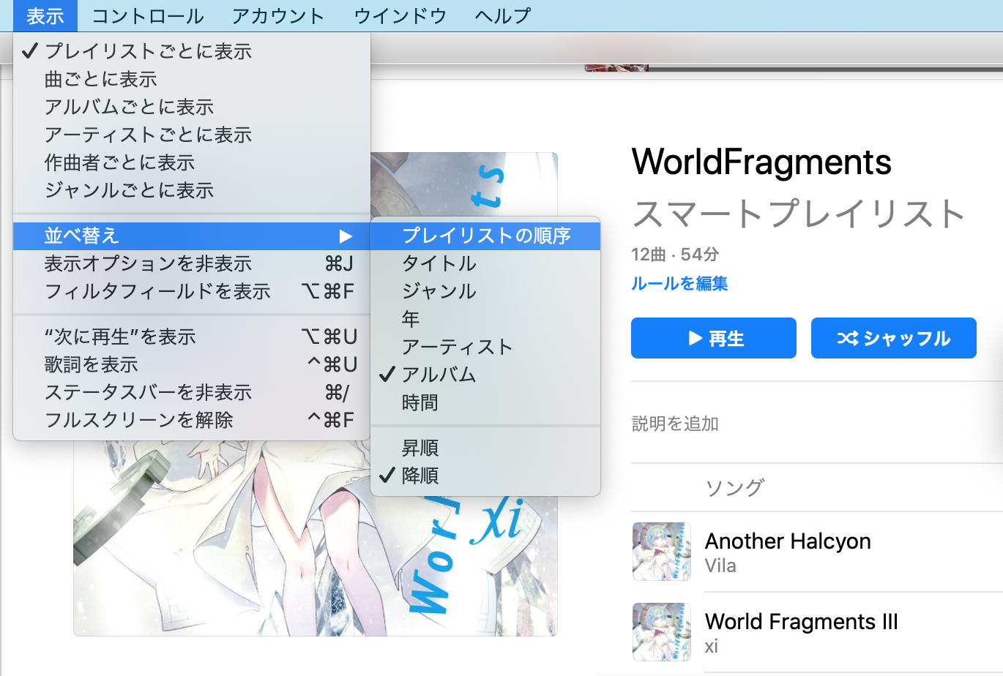This screenshot has height=676, width=1003.
Task: Toggle 降順 descending sort order
Action: pos(422,476)
